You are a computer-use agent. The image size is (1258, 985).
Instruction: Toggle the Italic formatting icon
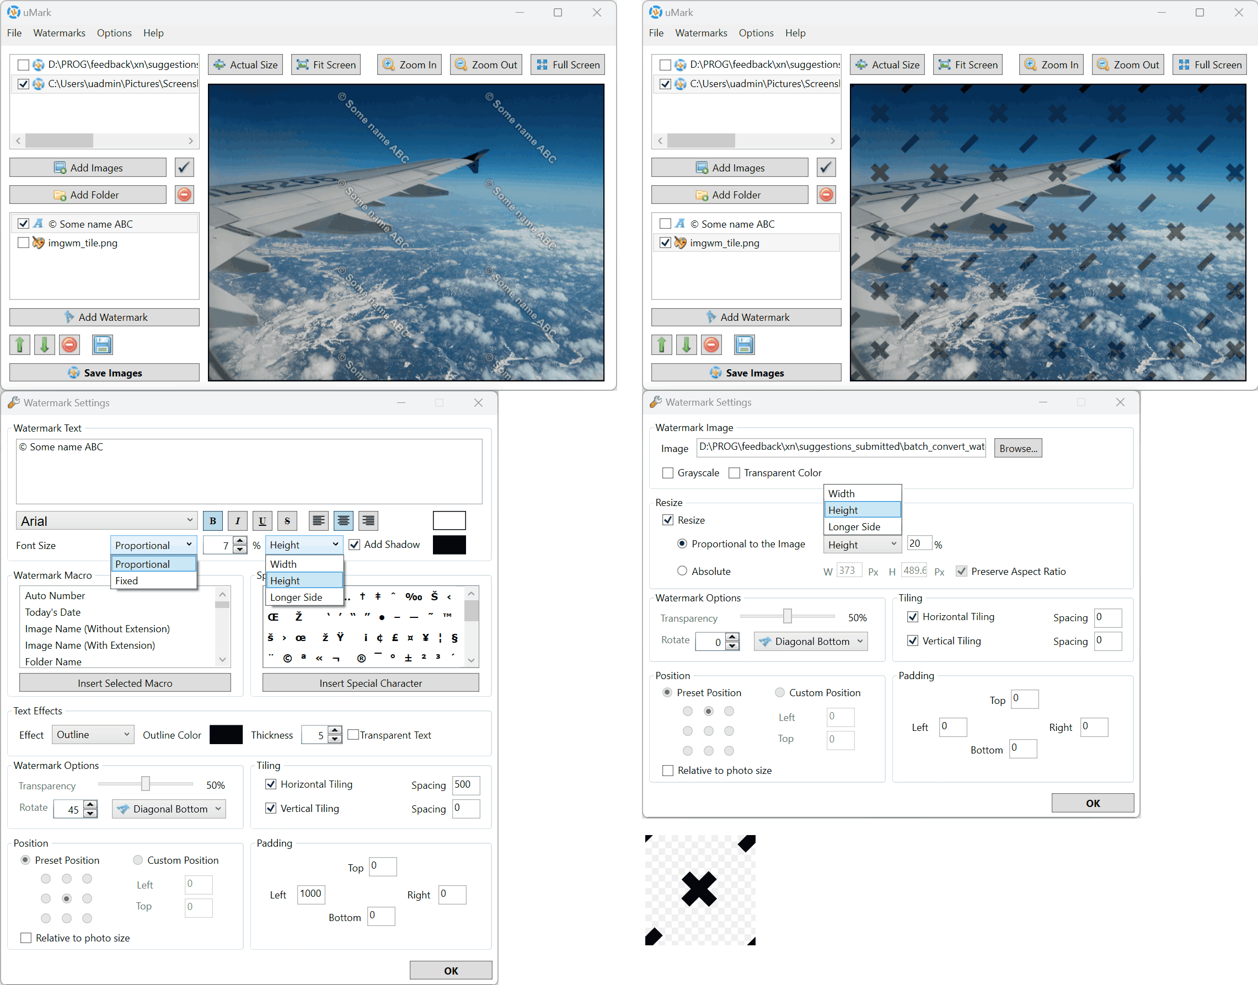point(237,521)
